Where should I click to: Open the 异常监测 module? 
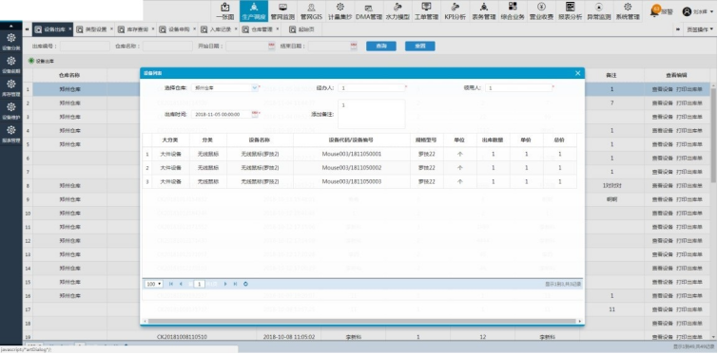coord(599,11)
